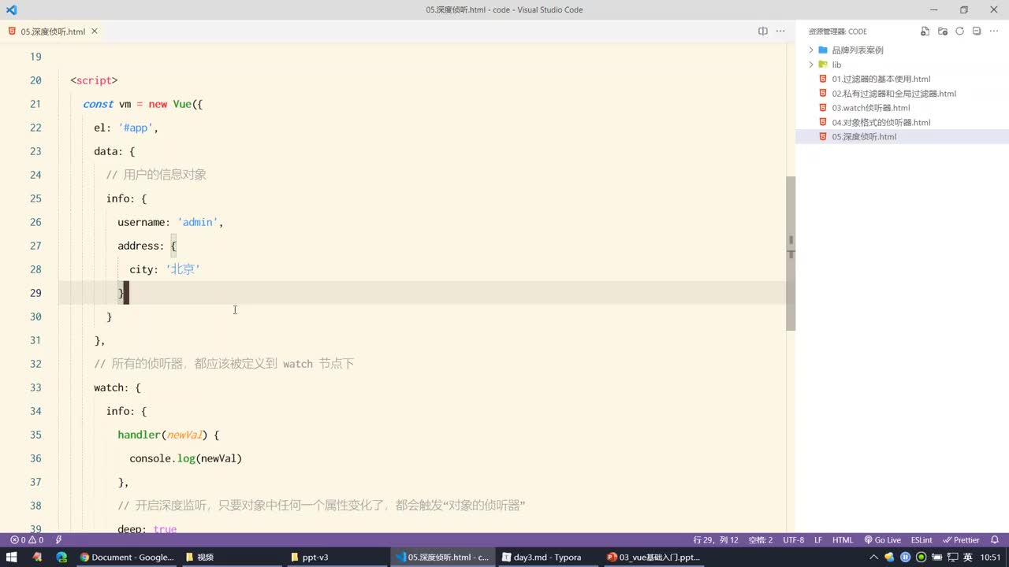Viewport: 1009px width, 567px height.
Task: Click the New File icon in explorer header
Action: point(925,31)
